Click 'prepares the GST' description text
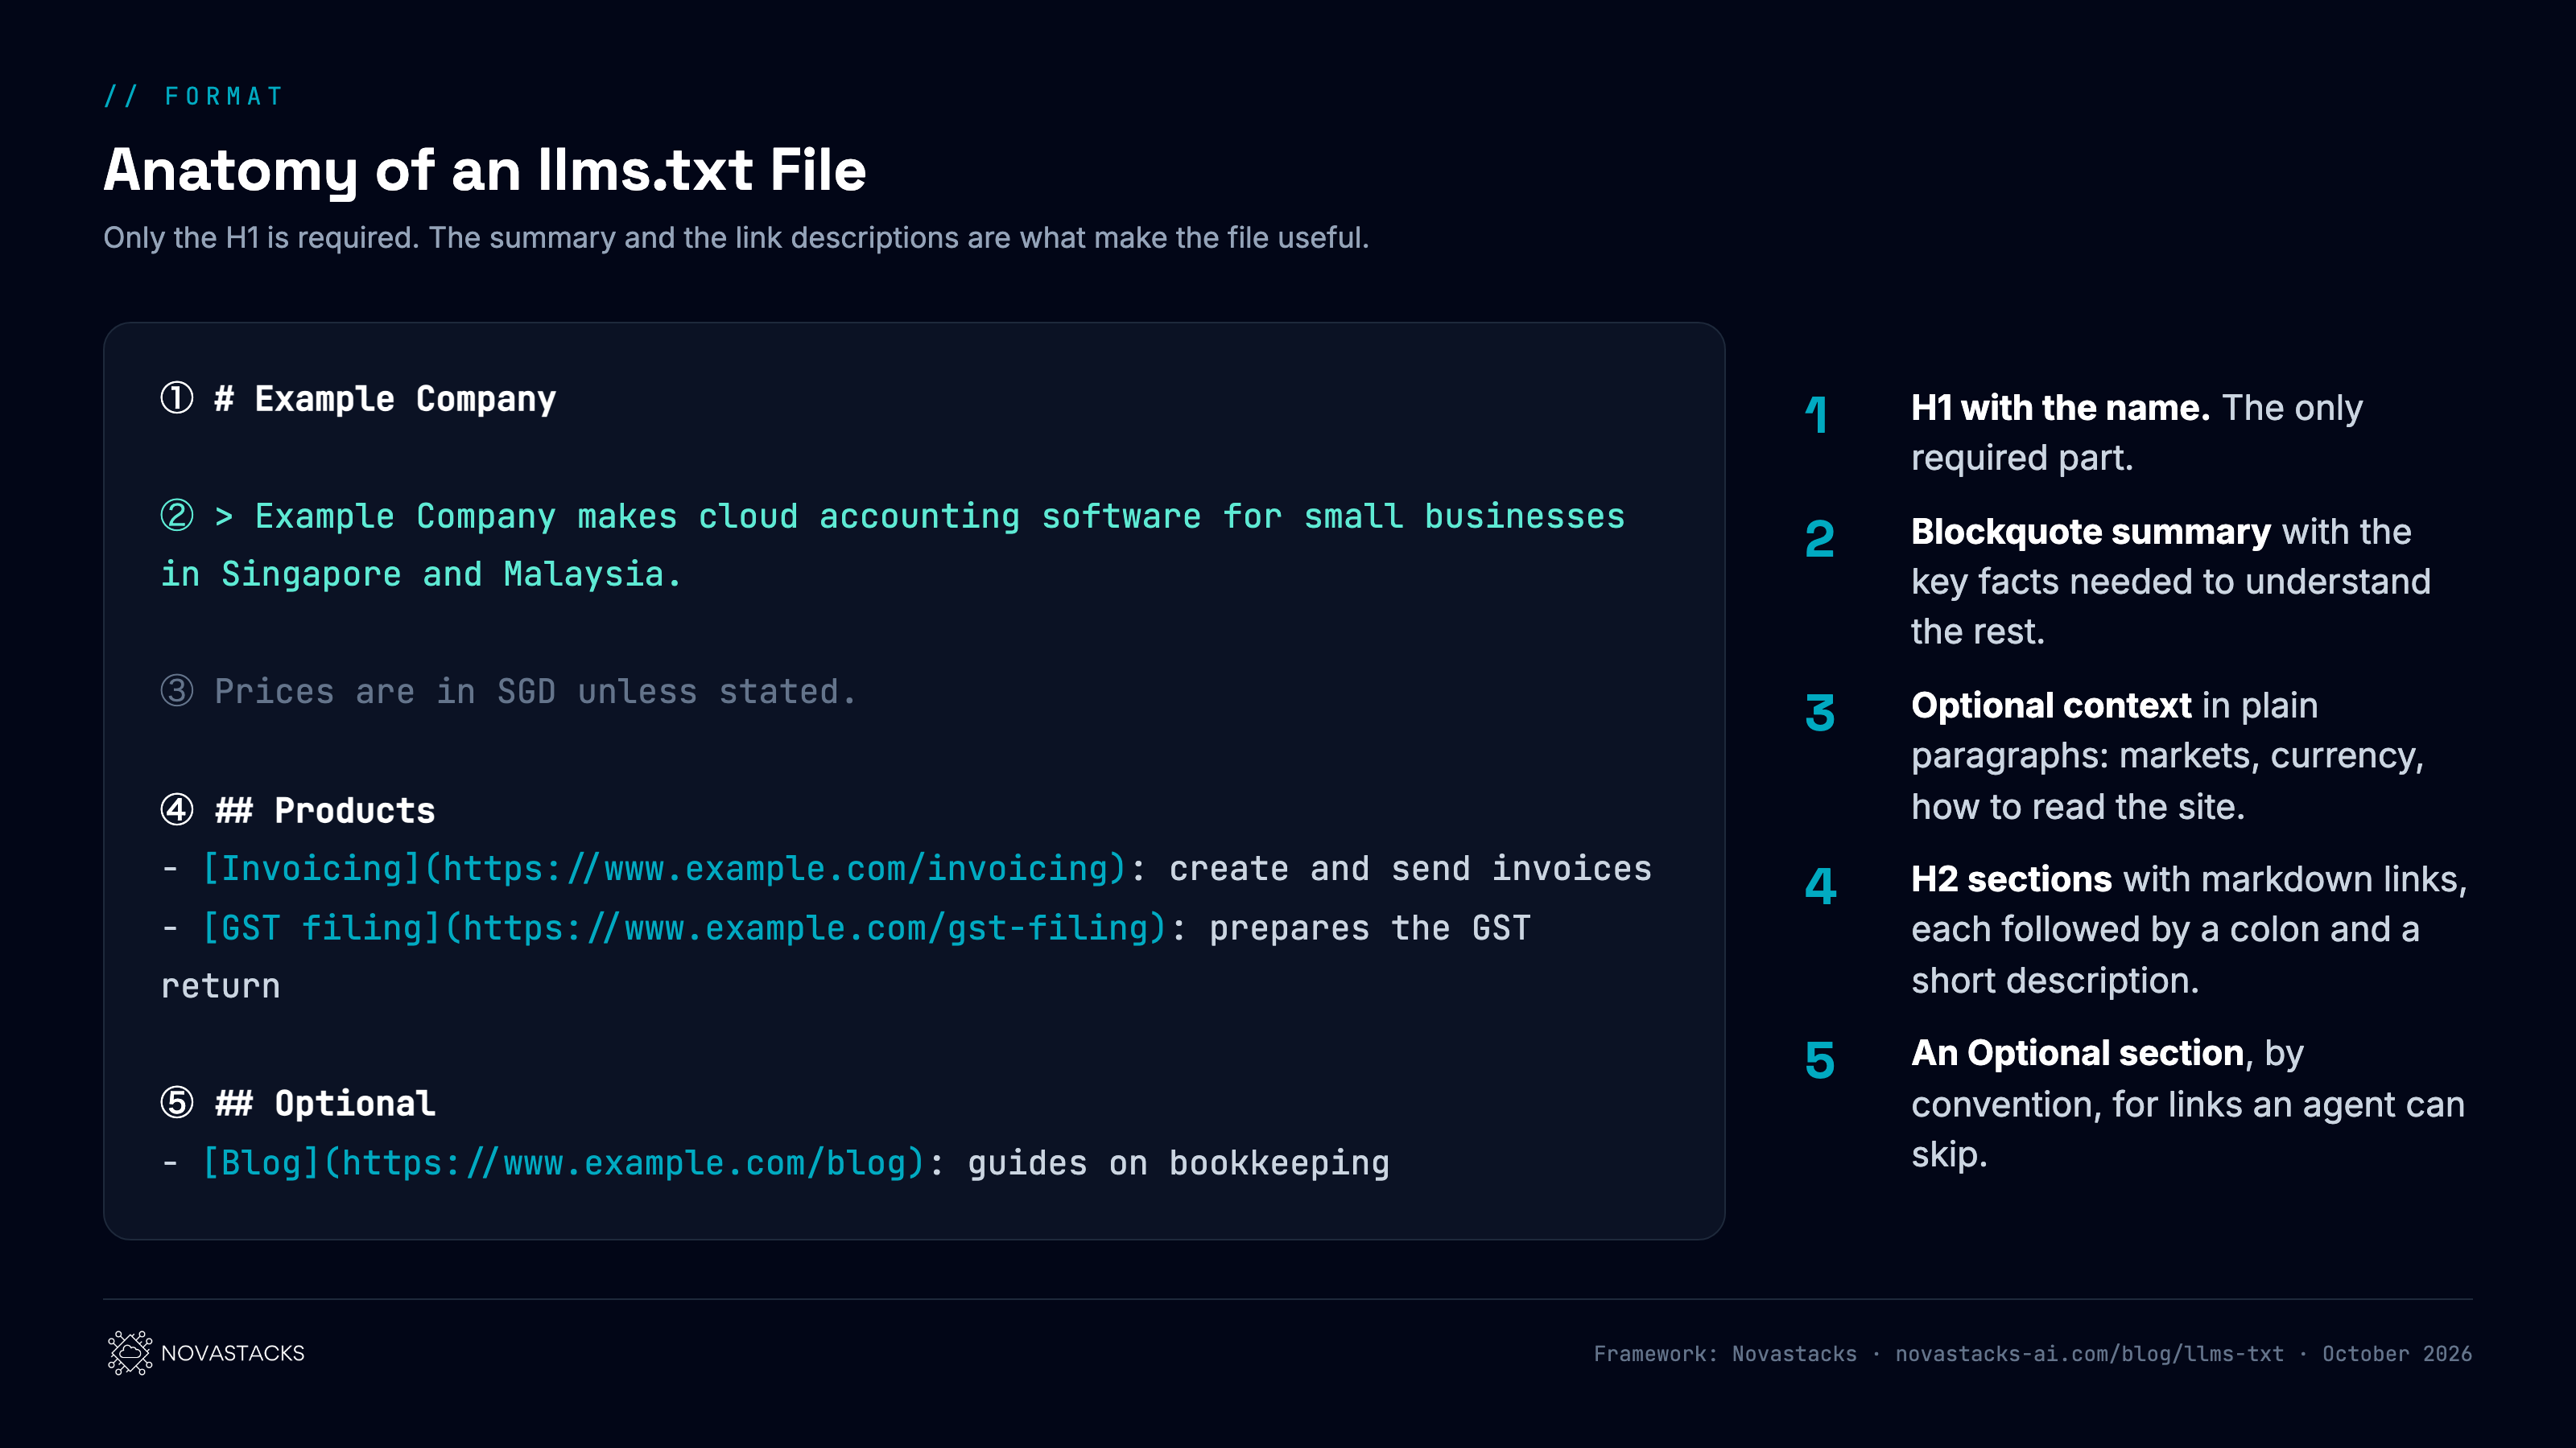 tap(1369, 928)
